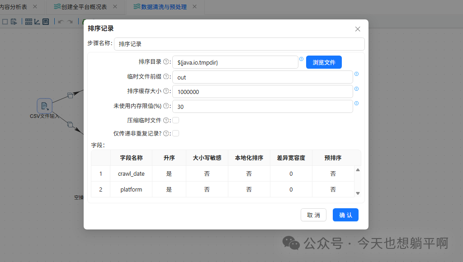This screenshot has width=463, height=262.
Task: Click the 取消 button
Action: (x=313, y=215)
